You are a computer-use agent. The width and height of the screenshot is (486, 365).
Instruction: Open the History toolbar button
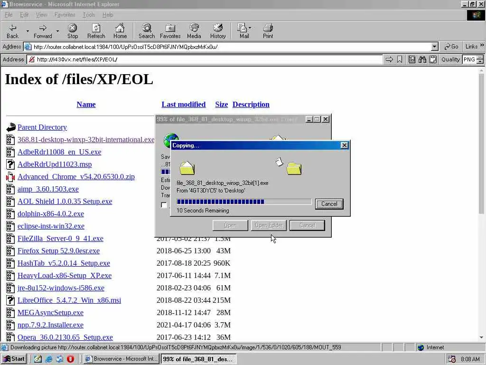coord(218,31)
